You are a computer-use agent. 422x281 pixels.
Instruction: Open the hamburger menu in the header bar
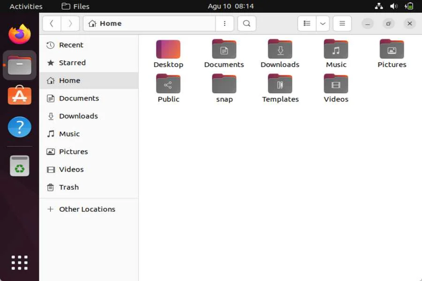(342, 23)
